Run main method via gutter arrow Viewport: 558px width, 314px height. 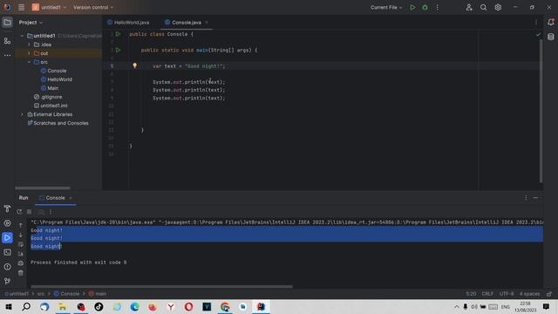click(119, 51)
